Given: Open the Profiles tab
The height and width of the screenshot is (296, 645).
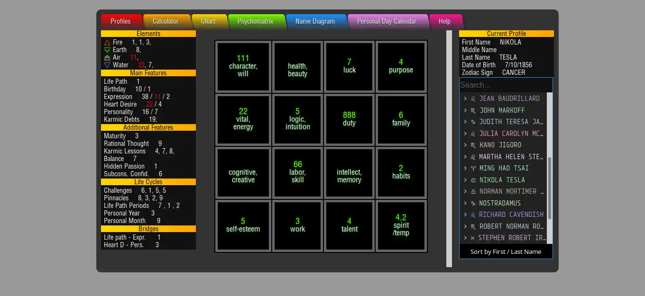Looking at the screenshot, I should [x=120, y=21].
